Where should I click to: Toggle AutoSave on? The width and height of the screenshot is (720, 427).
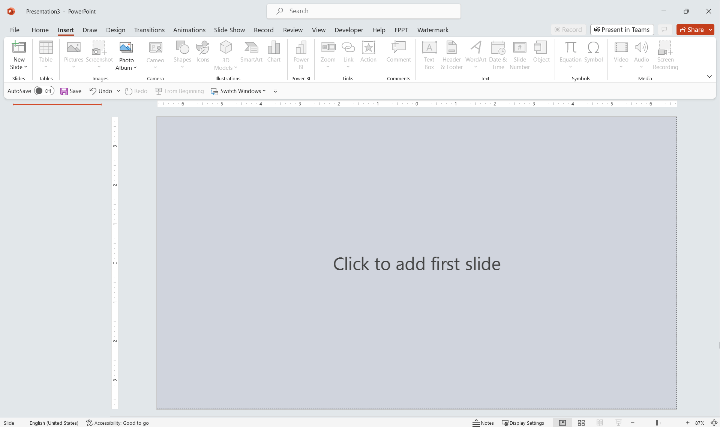(x=44, y=91)
